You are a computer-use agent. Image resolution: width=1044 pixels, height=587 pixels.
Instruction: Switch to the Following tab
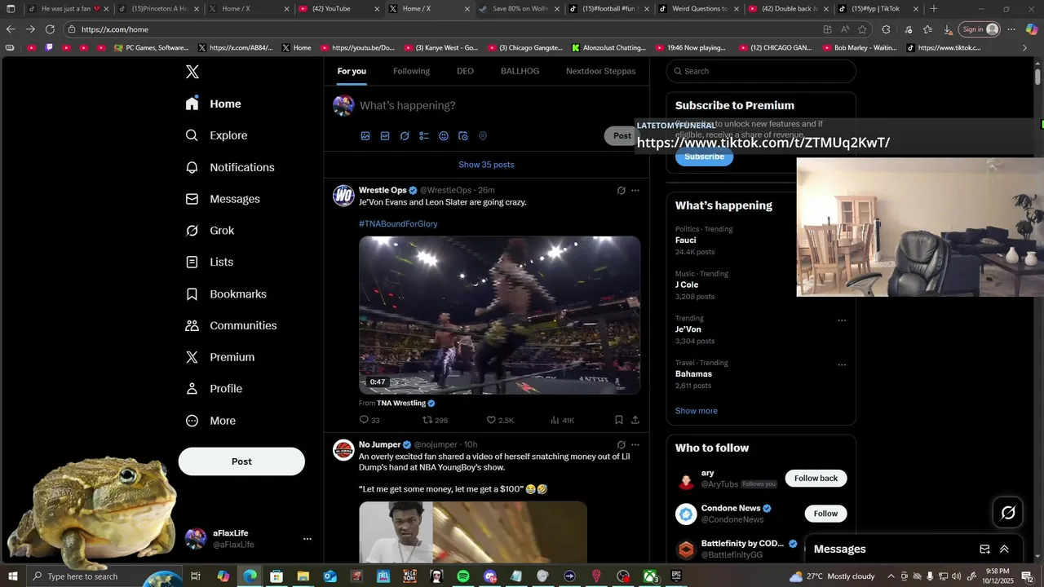(x=411, y=71)
